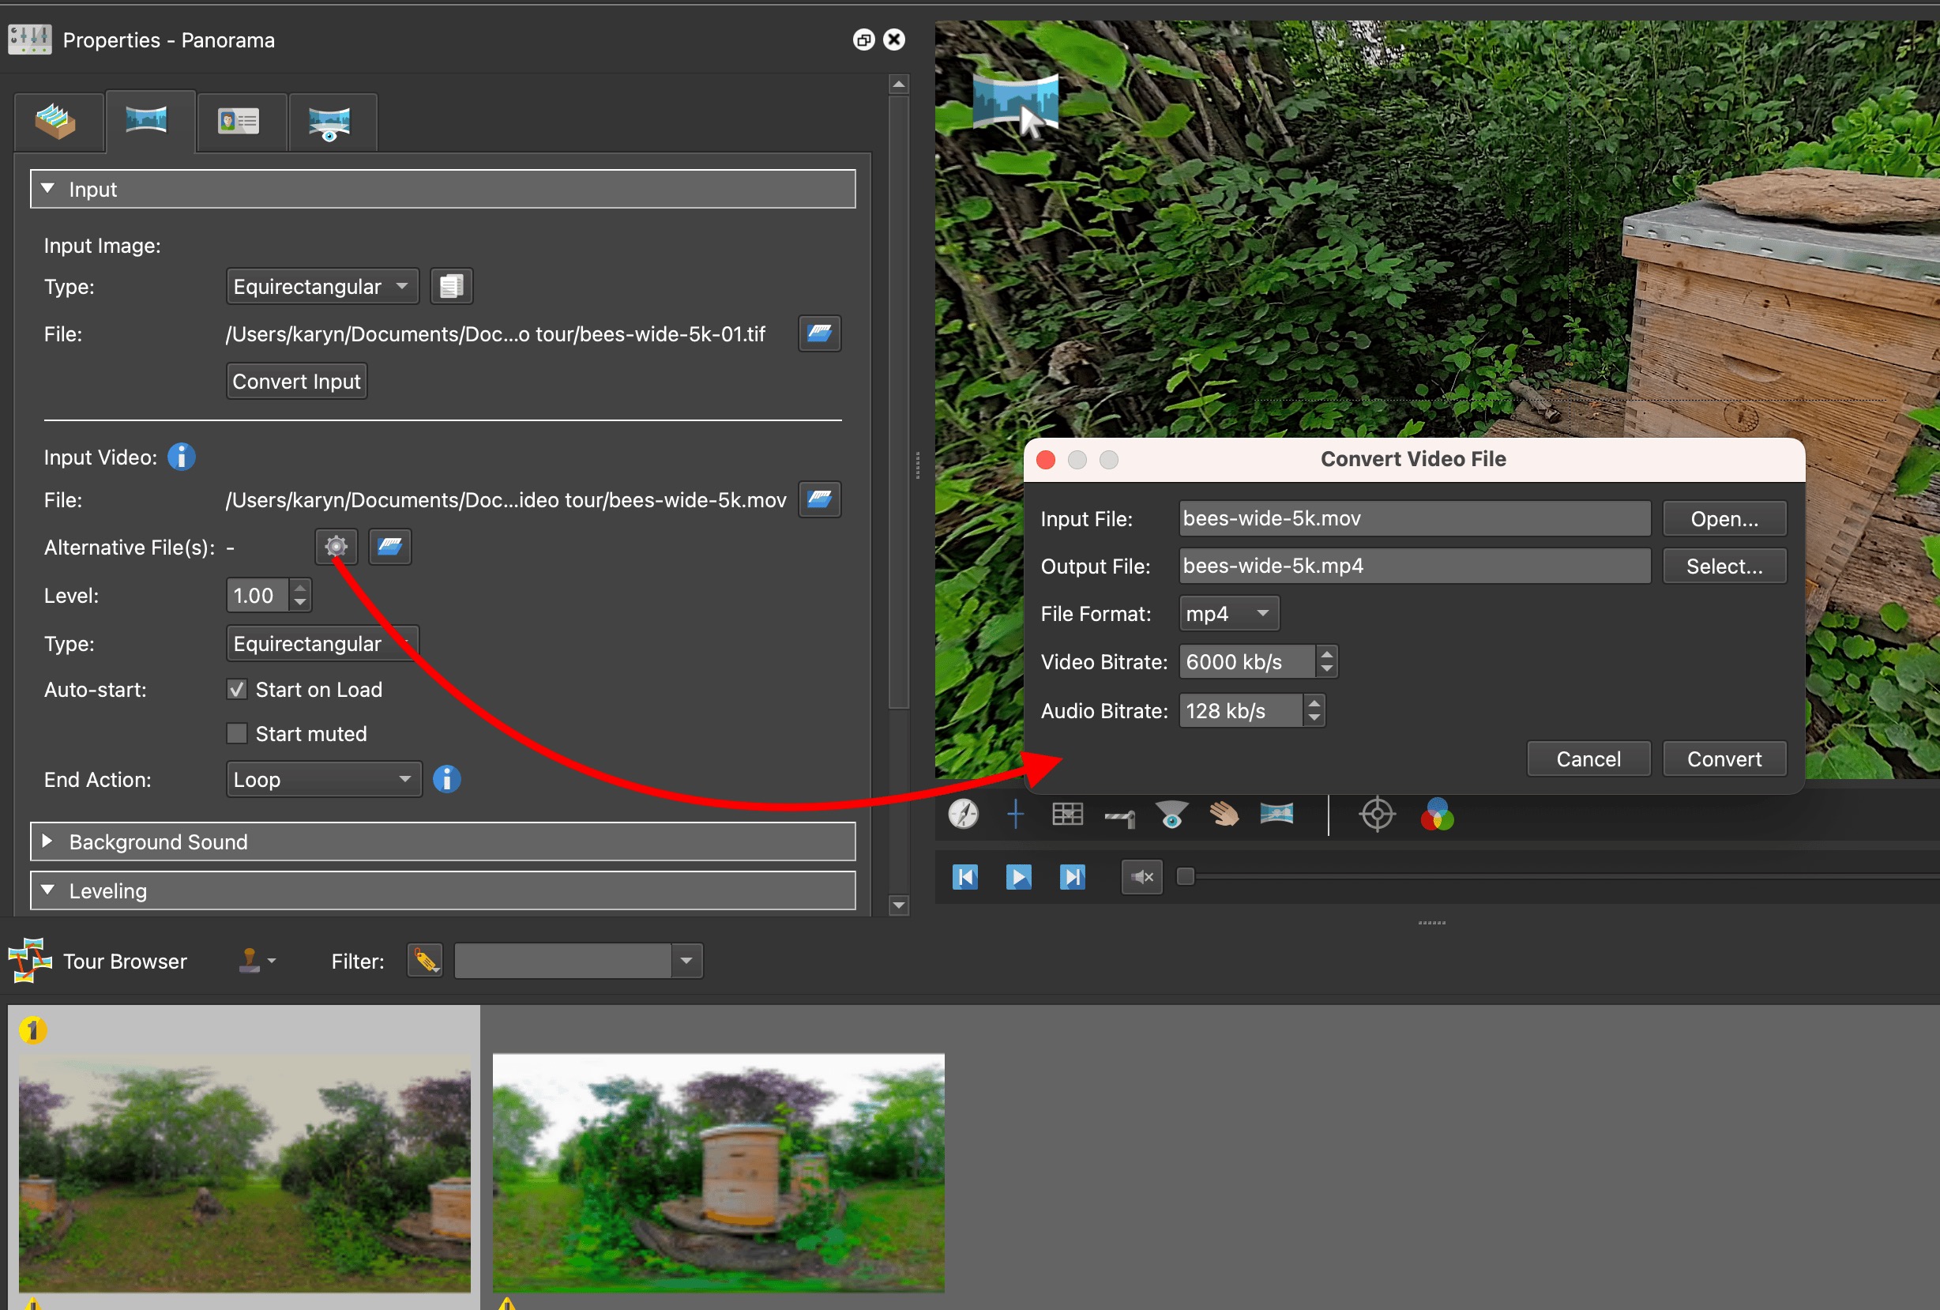This screenshot has width=1940, height=1310.
Task: Select the hand pan tool in the viewer toolbar
Action: [1224, 815]
